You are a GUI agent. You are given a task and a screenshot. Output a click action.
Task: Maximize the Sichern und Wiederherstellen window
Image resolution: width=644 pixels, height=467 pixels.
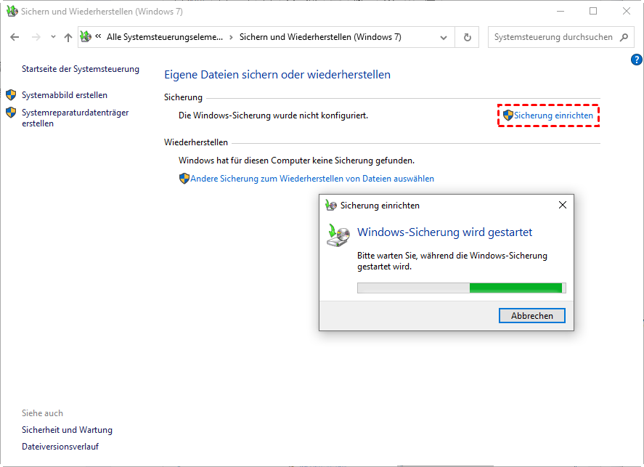pos(593,11)
